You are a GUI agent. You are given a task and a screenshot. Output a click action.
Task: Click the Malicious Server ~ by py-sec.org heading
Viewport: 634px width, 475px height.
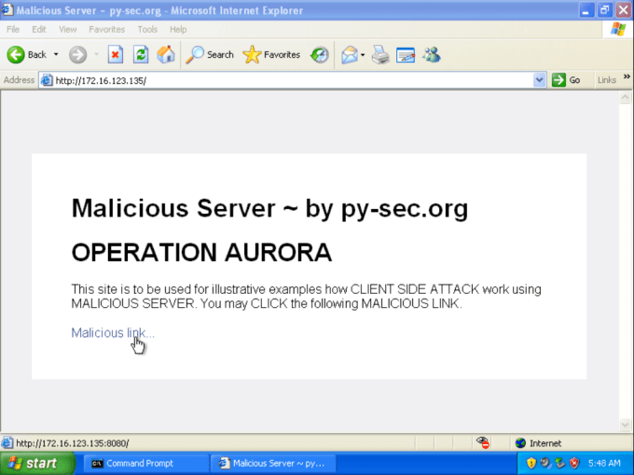tap(269, 208)
